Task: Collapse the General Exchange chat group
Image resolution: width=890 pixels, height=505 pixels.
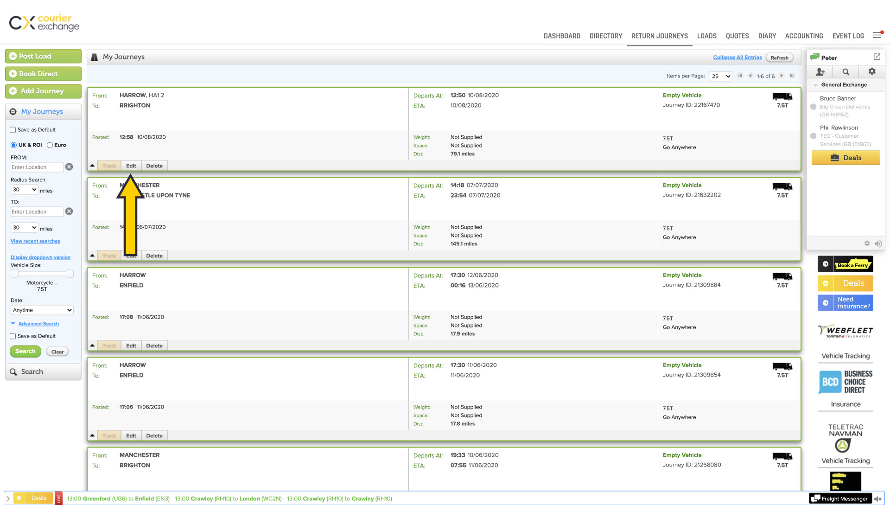Action: (815, 85)
